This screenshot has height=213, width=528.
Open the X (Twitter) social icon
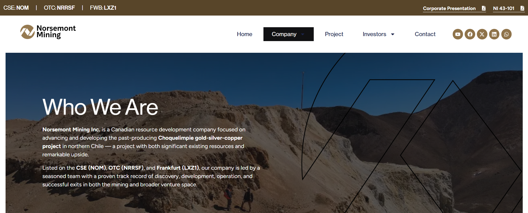click(482, 34)
